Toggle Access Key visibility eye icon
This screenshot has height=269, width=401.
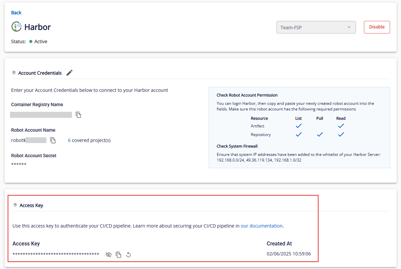point(108,254)
